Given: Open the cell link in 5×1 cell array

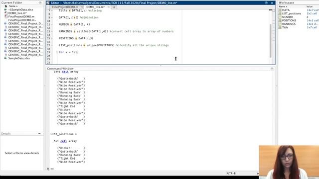Looking at the screenshot, I should [x=63, y=141].
